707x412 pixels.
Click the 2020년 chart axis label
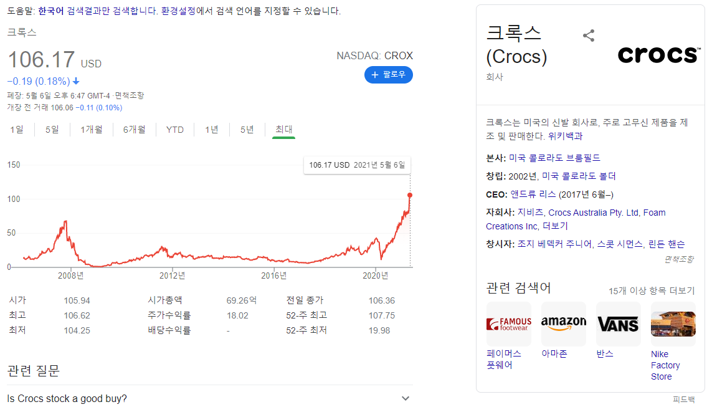point(376,275)
